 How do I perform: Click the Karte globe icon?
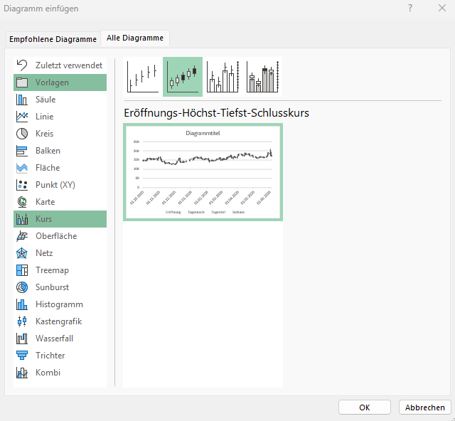click(x=22, y=202)
